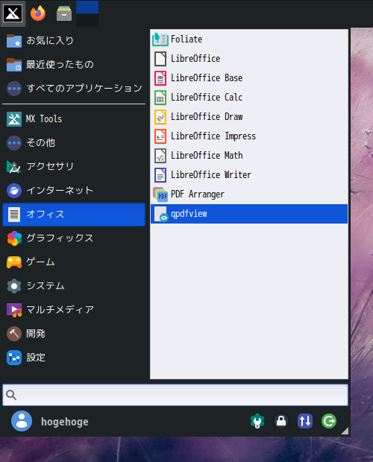373x462 pixels.
Task: Click the LibreOffice Calc spreadsheet icon
Action: 160,98
